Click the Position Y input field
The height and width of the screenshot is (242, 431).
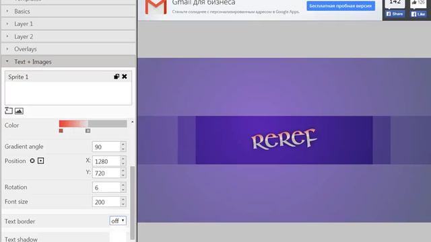click(106, 173)
